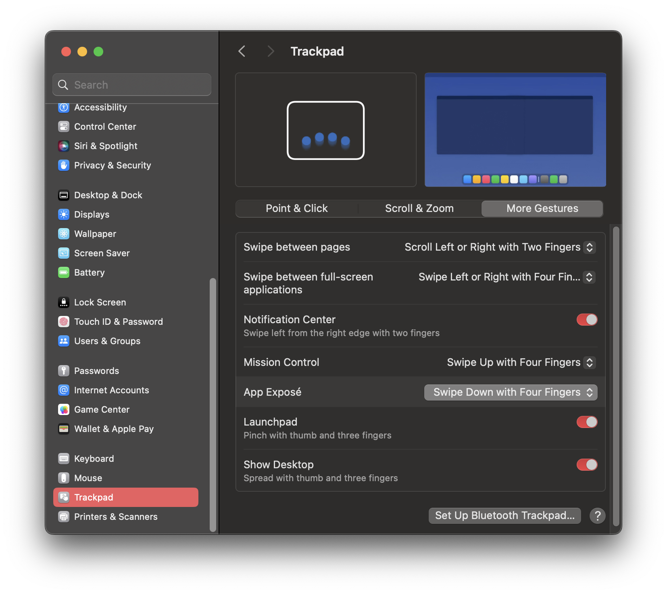Click the "App Exposé" label
Screen dimensions: 667x594
click(x=273, y=392)
